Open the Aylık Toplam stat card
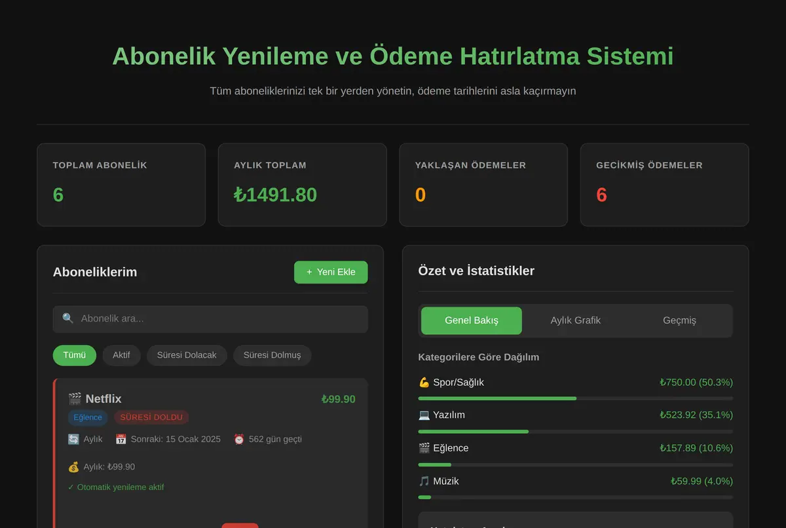 point(302,185)
